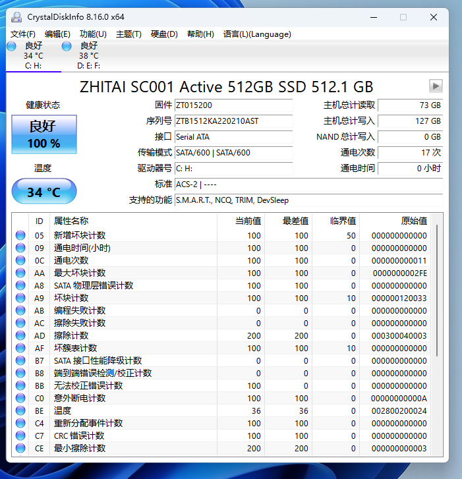Click the supported features field S.M.A.R.T., NCQ

[x=308, y=200]
